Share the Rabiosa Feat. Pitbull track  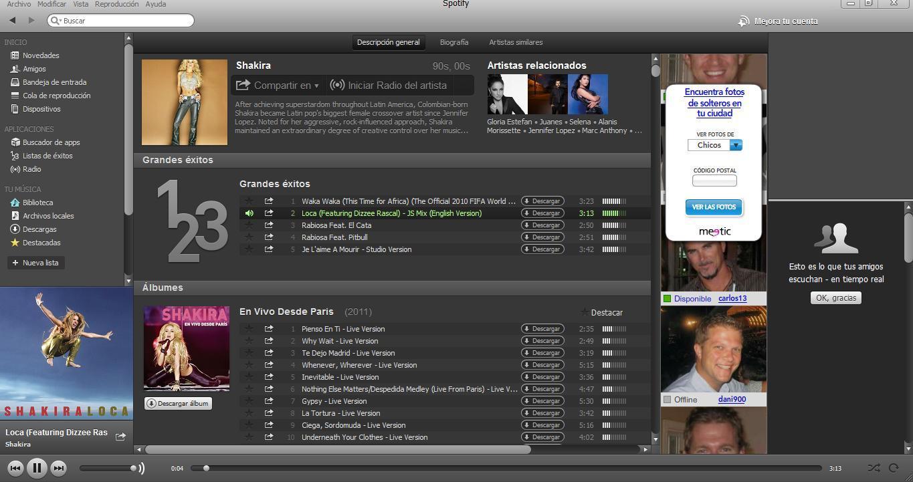pos(269,237)
